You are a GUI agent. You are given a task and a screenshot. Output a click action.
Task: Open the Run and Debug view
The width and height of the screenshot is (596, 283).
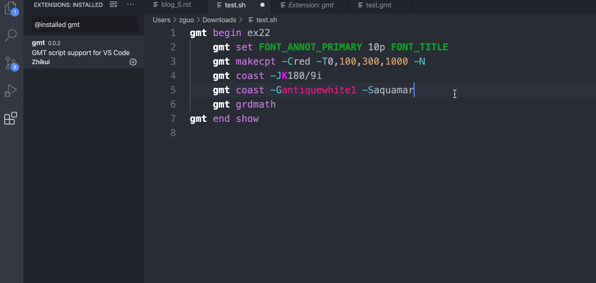[11, 91]
